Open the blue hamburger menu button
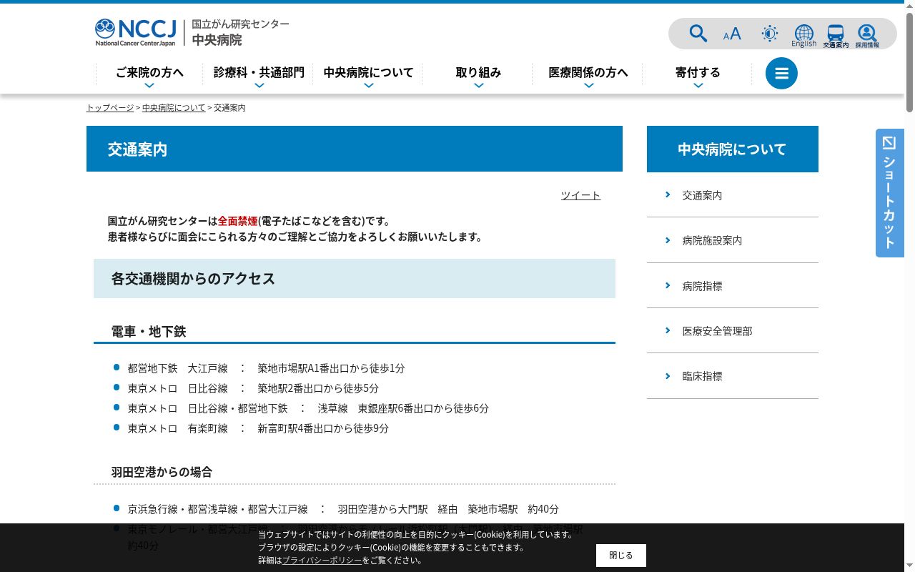The image size is (915, 572). point(781,73)
